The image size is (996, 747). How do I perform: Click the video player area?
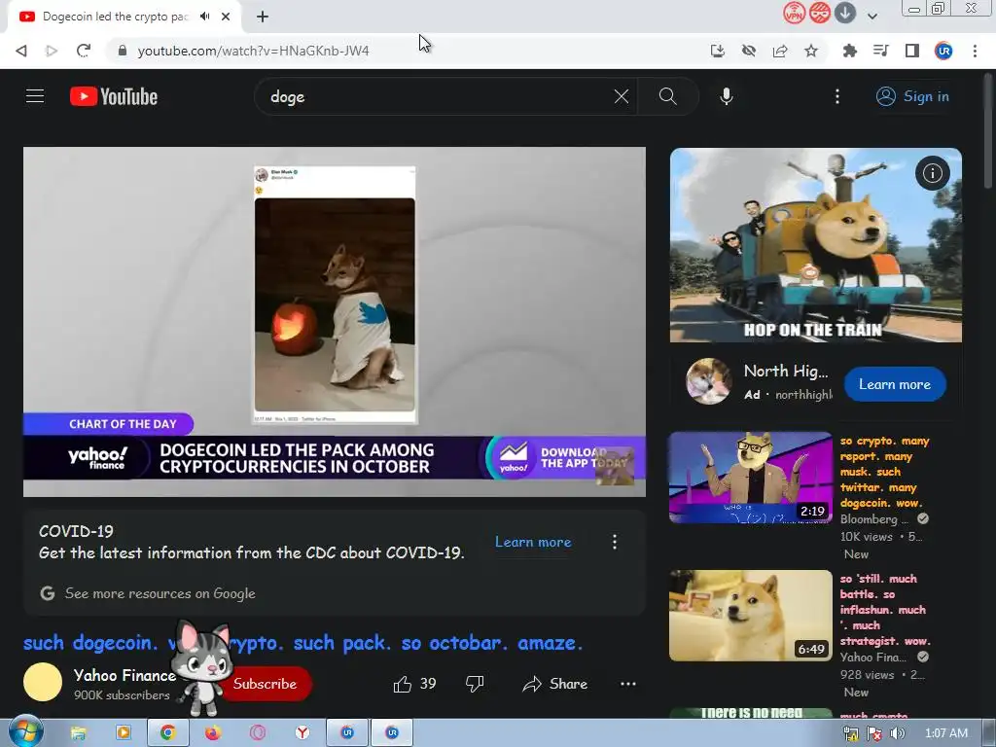335,322
